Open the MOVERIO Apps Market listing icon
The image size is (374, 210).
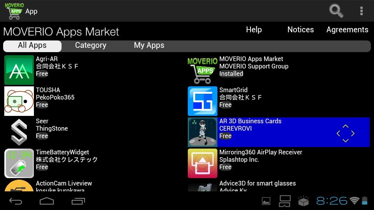click(x=203, y=70)
